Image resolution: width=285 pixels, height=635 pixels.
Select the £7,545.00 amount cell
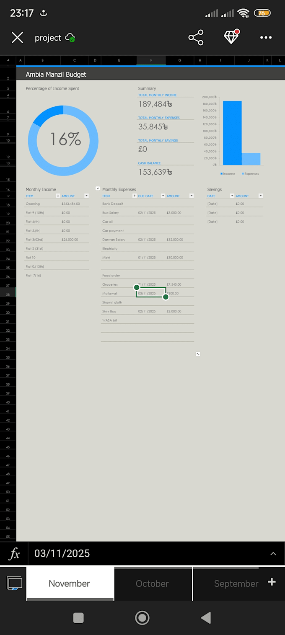click(180, 284)
